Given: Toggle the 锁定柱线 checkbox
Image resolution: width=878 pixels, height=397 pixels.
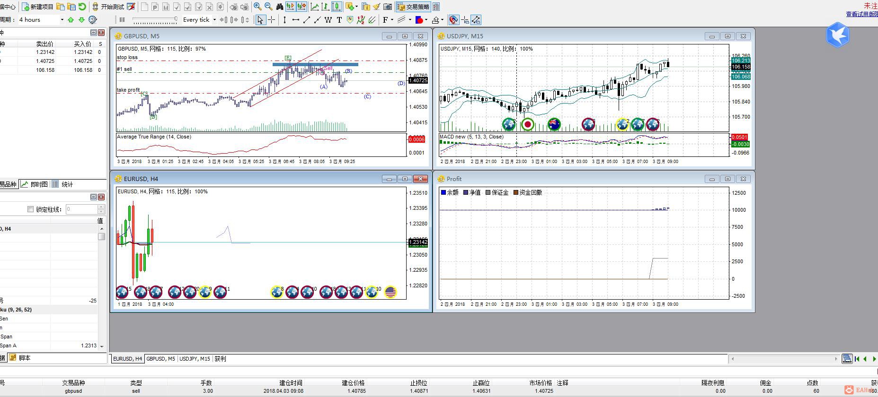Looking at the screenshot, I should 31,209.
